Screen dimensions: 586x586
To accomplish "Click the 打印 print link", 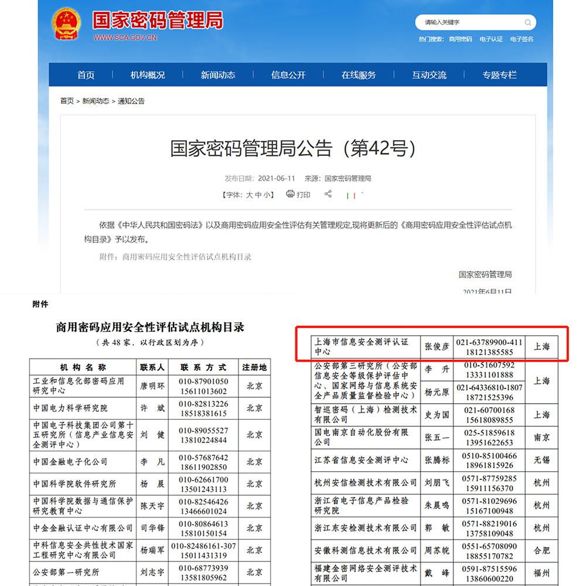I will tap(304, 195).
